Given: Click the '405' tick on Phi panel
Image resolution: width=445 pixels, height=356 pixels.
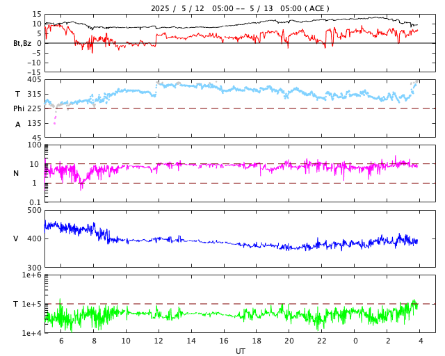Looking at the screenshot, I should [34, 80].
